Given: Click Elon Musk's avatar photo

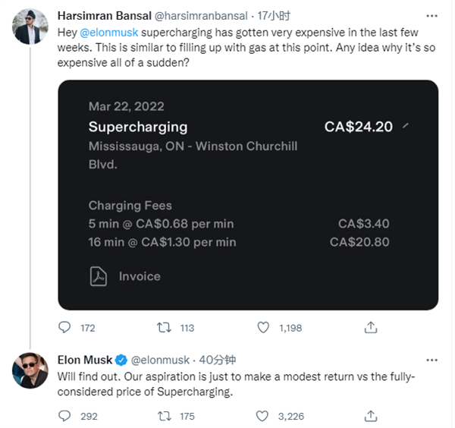Looking at the screenshot, I should click(30, 370).
